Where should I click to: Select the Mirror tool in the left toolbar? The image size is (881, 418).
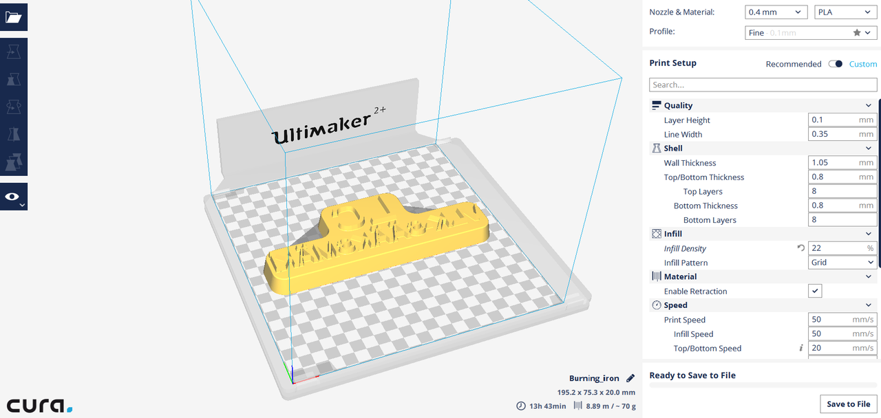[14, 135]
